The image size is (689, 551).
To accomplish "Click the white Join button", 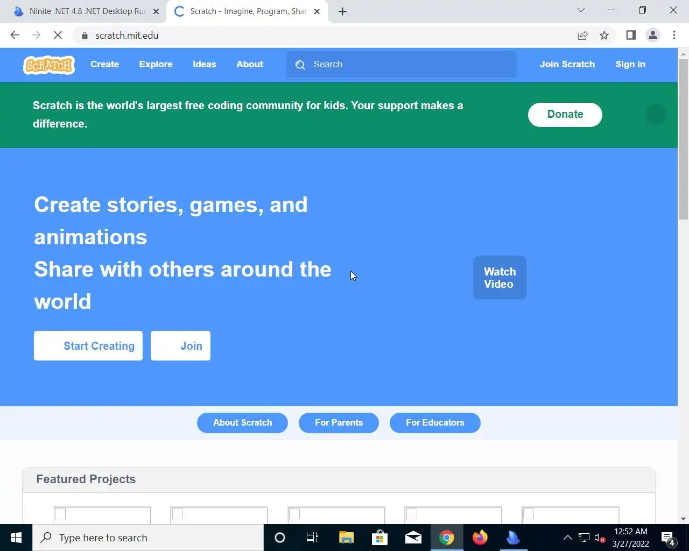I will pyautogui.click(x=180, y=346).
